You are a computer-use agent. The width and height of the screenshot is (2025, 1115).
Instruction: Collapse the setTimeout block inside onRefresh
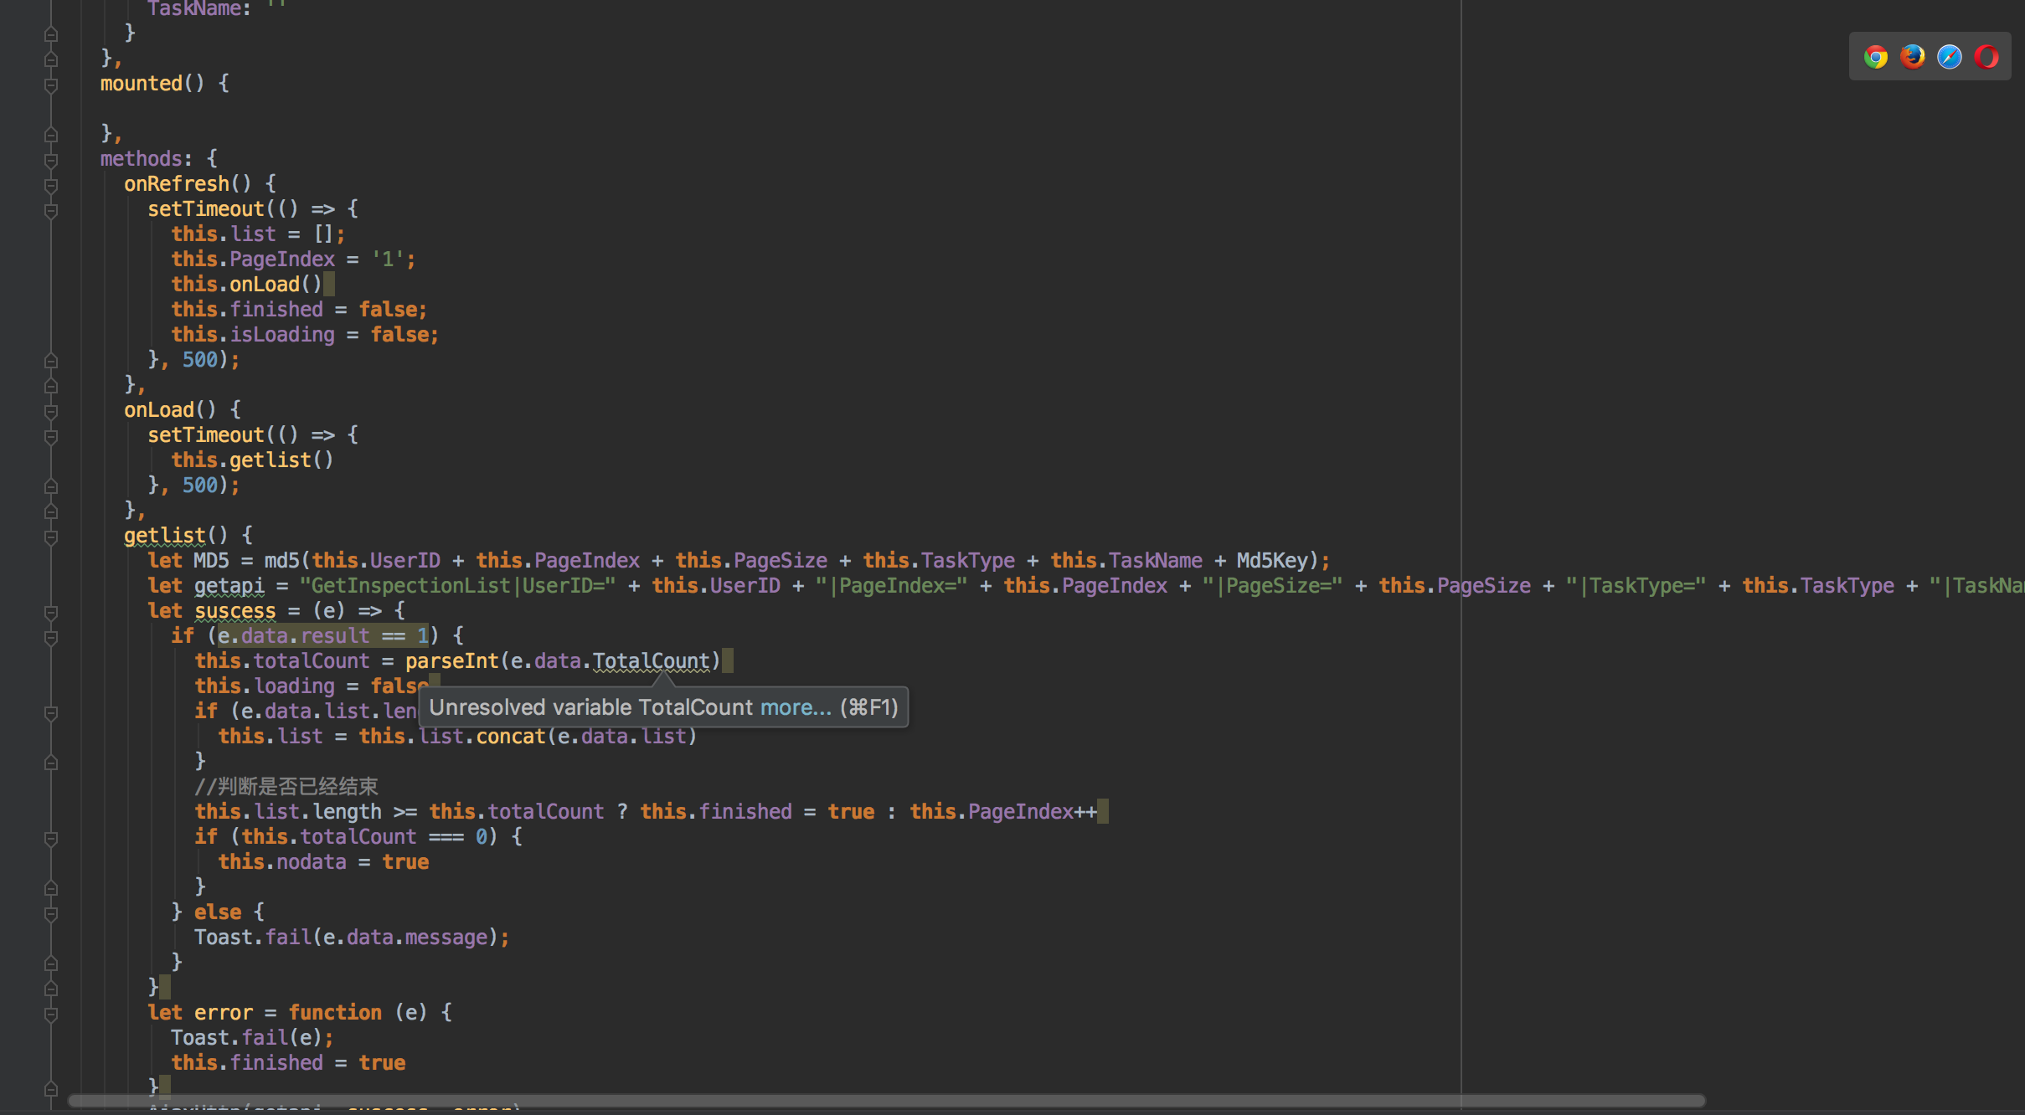coord(51,209)
